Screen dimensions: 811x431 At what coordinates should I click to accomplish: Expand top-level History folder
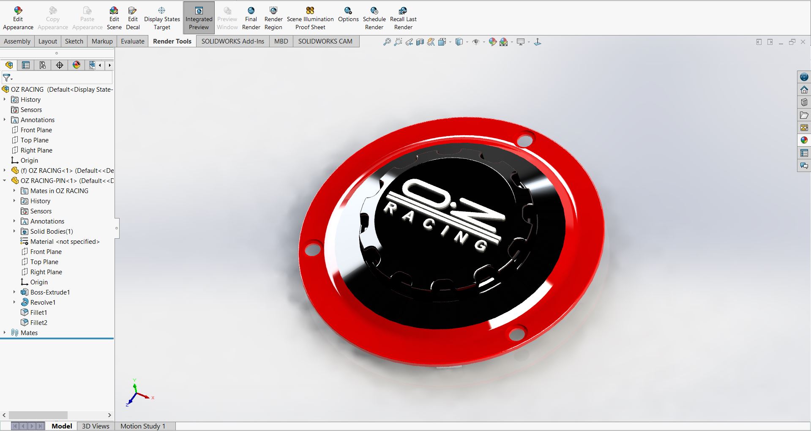point(5,99)
